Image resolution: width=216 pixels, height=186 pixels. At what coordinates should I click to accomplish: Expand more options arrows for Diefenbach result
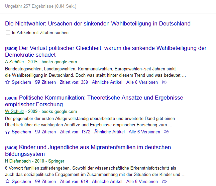(164, 181)
